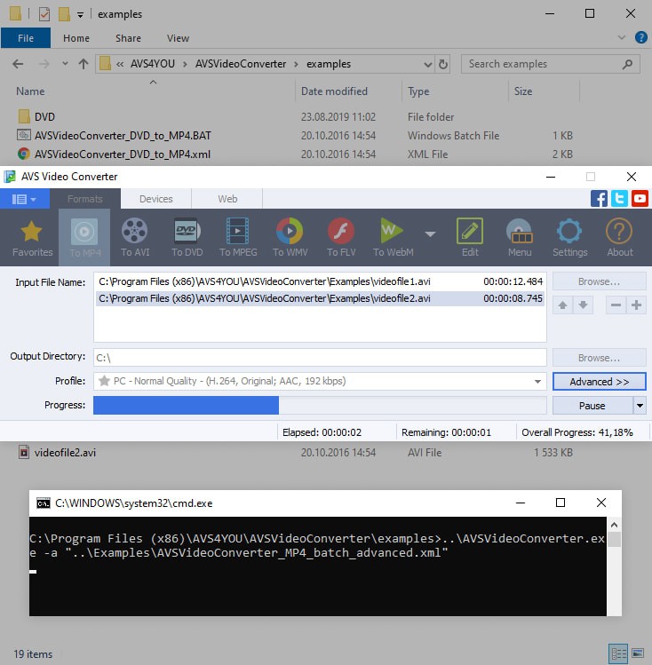
Task: Move selected input file up
Action: click(x=562, y=305)
